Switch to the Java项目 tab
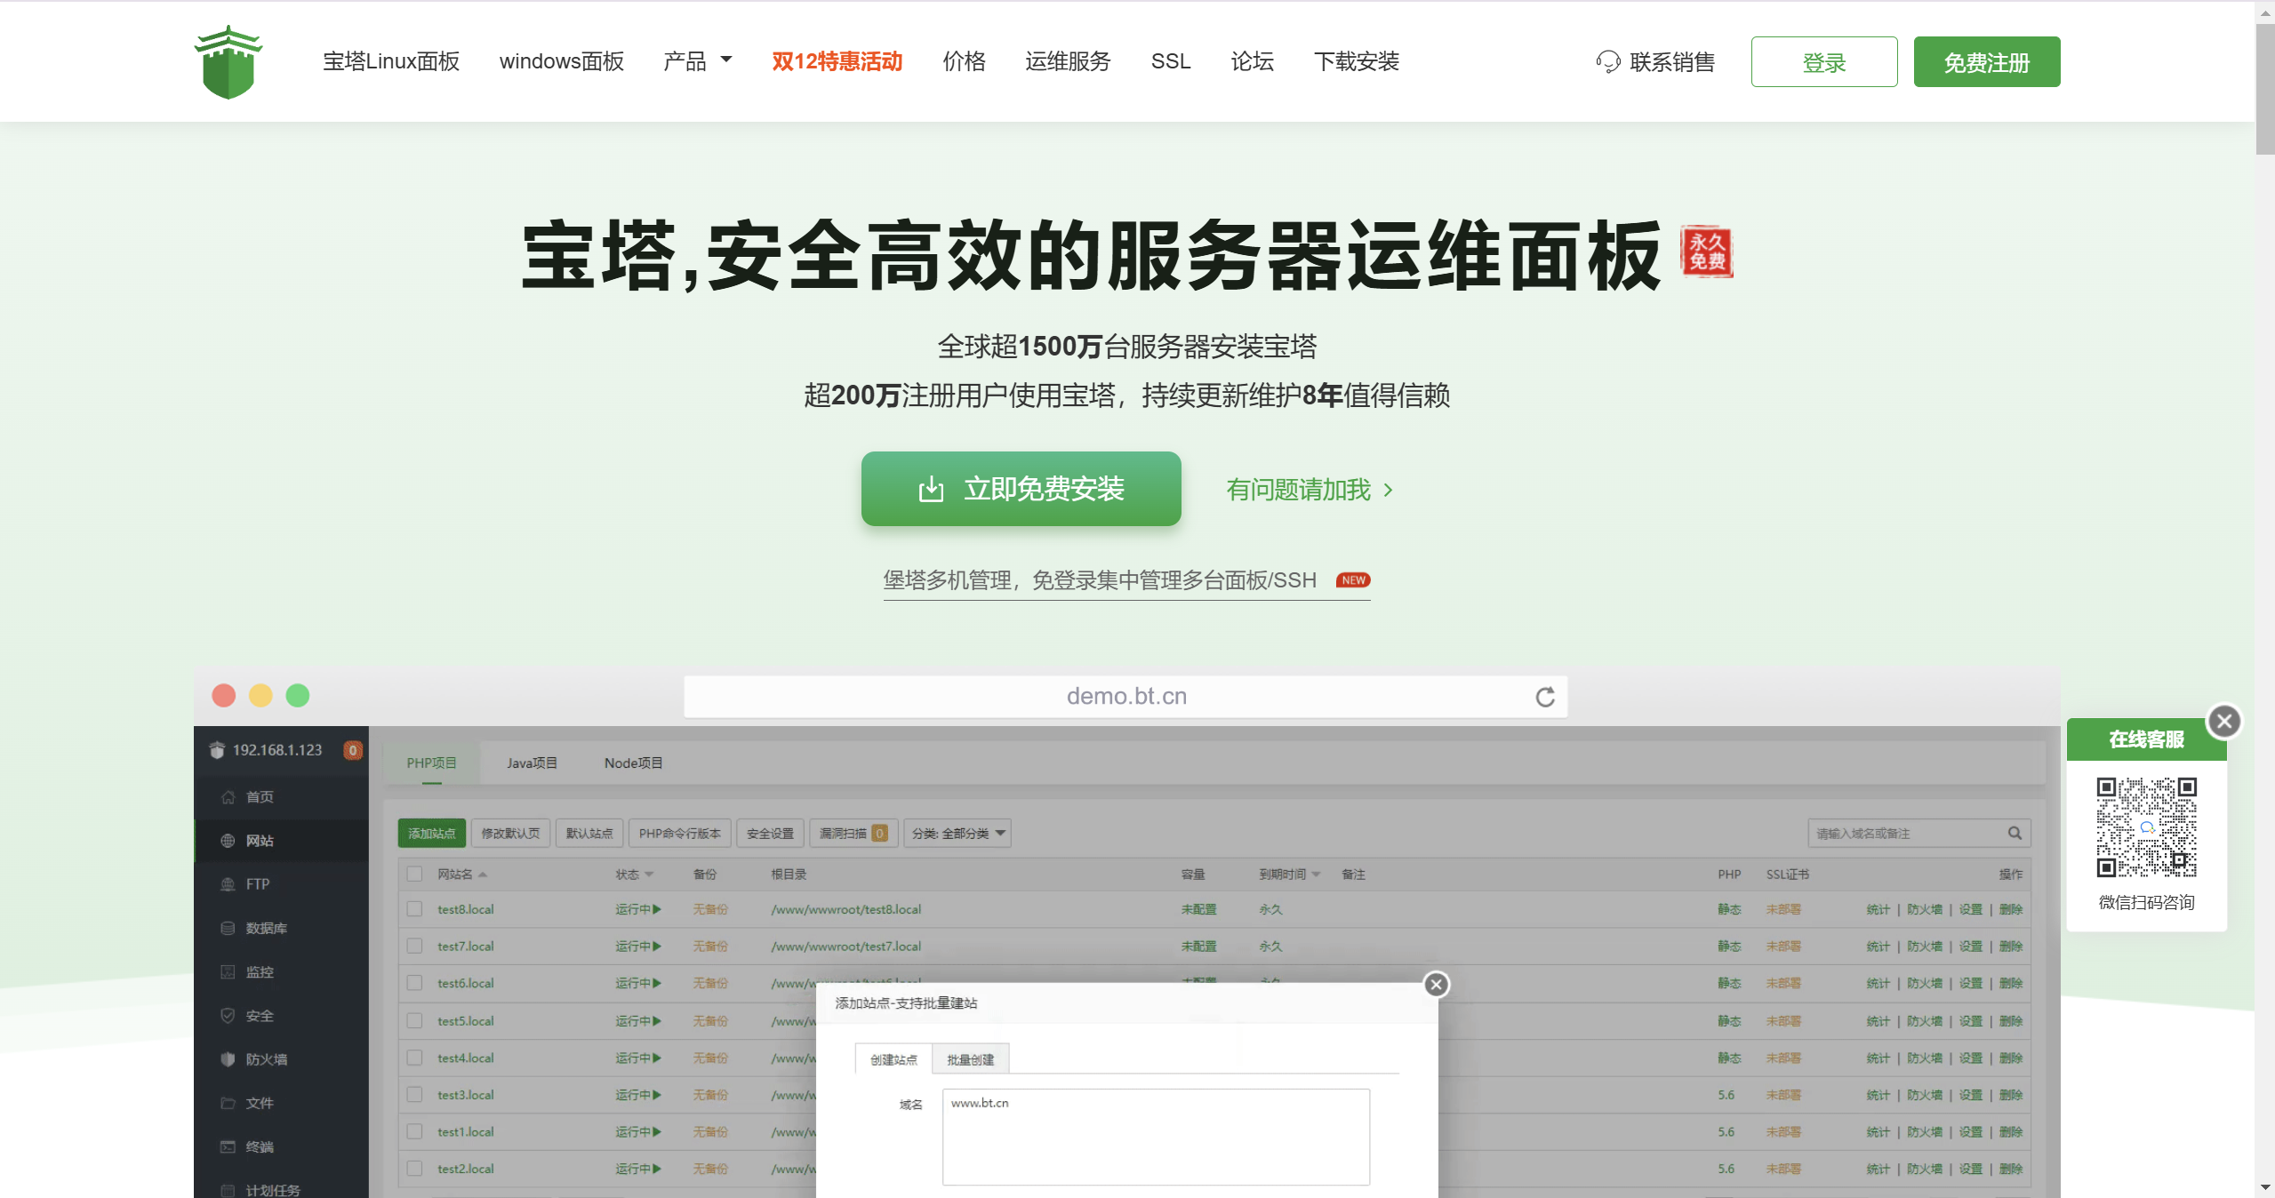This screenshot has width=2275, height=1198. [x=531, y=762]
